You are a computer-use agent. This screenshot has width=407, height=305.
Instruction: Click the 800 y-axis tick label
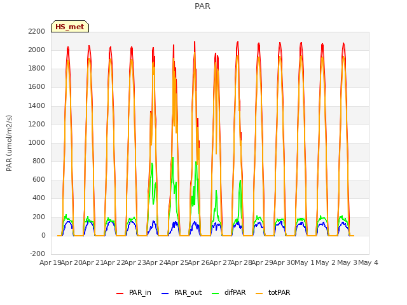[x=39, y=161]
